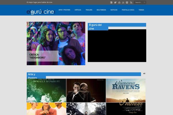
Task: Open the Arte y Posters menu
Action: point(64,10)
